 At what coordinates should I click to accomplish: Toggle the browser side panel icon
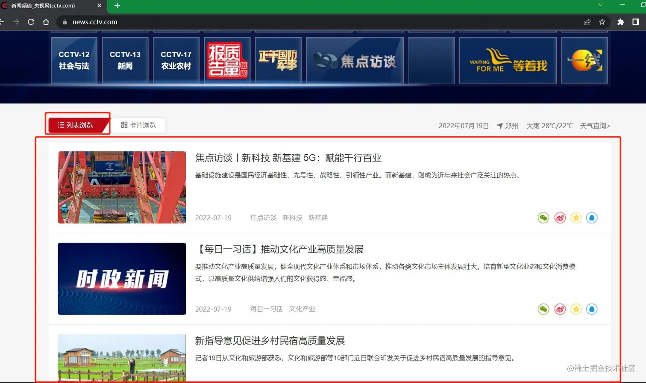pos(636,22)
